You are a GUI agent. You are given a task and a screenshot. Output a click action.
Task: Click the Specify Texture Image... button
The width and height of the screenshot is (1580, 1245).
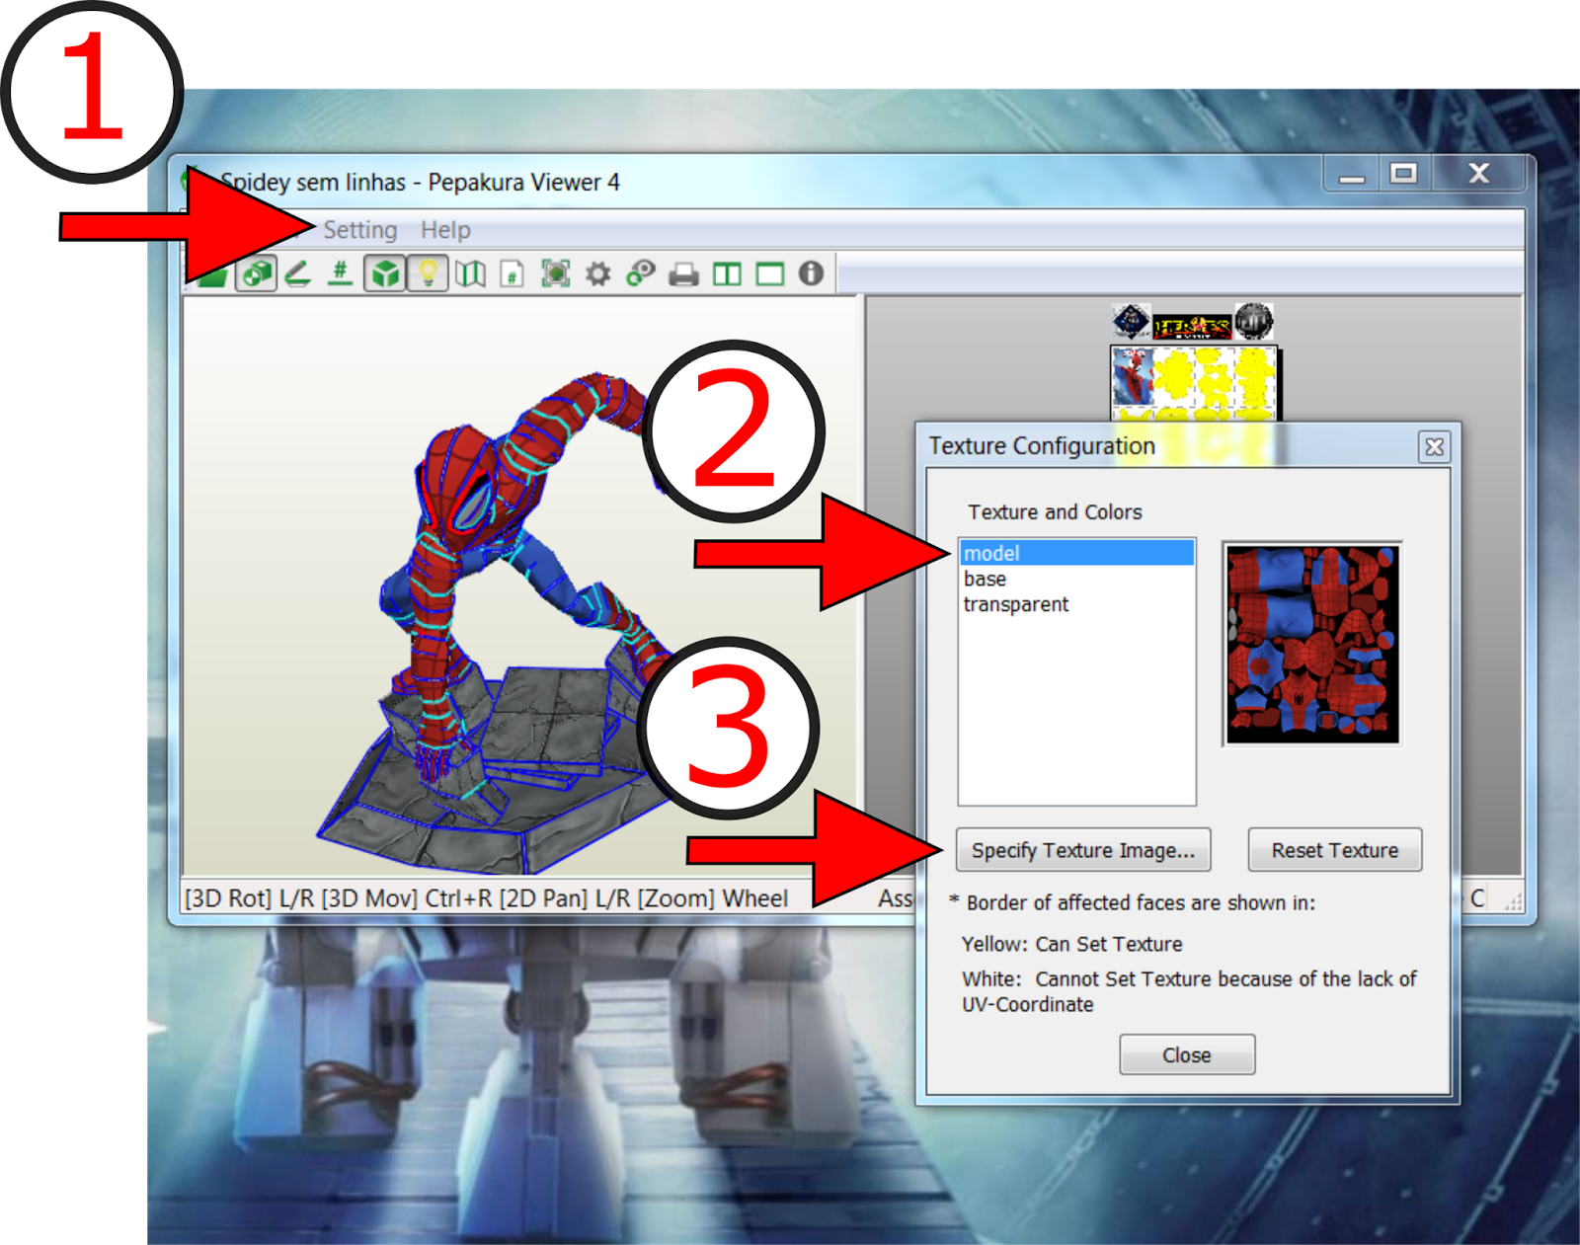(1083, 850)
